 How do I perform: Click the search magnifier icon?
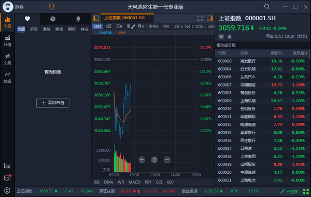pos(267,7)
